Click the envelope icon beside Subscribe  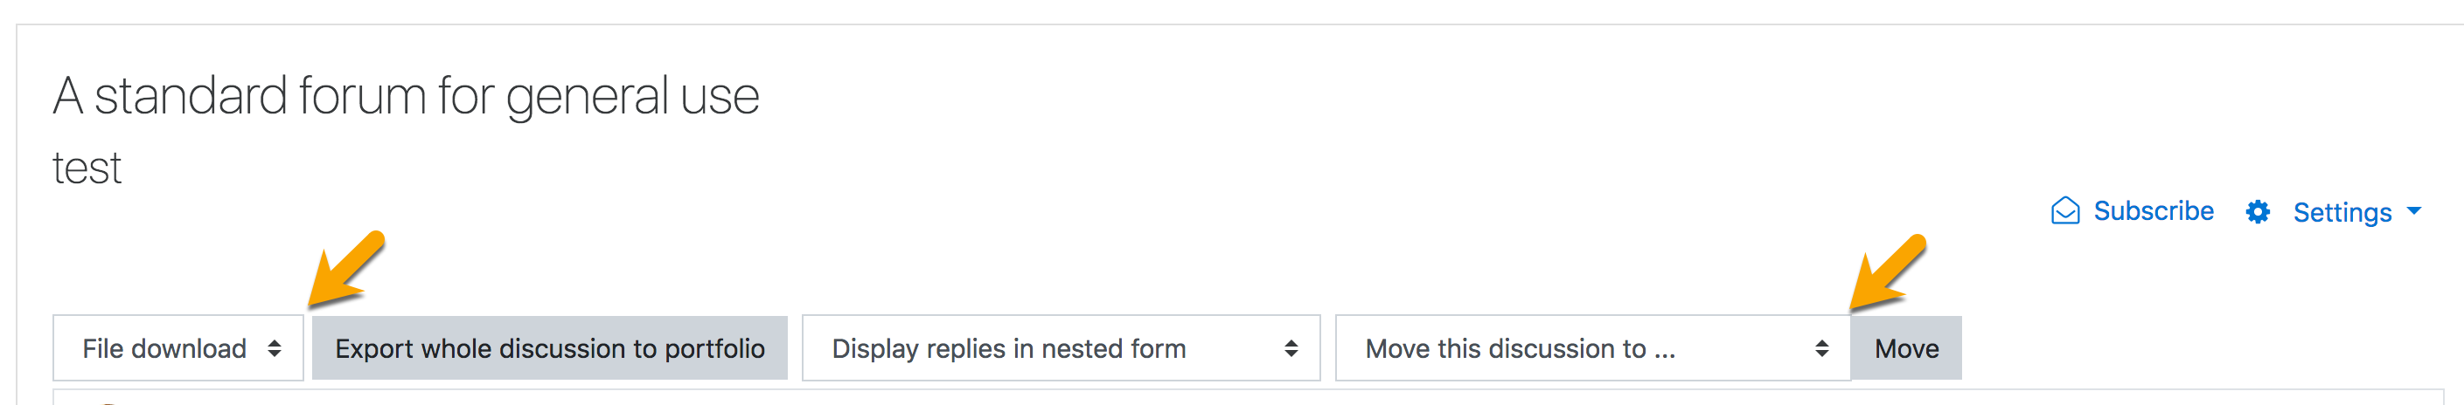[2065, 211]
